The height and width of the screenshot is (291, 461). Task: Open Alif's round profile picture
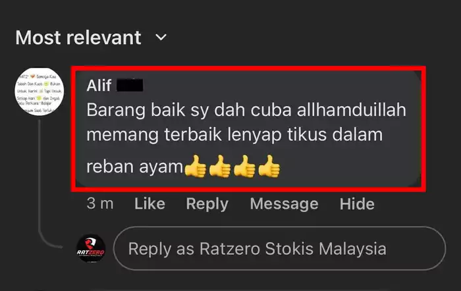[x=39, y=92]
